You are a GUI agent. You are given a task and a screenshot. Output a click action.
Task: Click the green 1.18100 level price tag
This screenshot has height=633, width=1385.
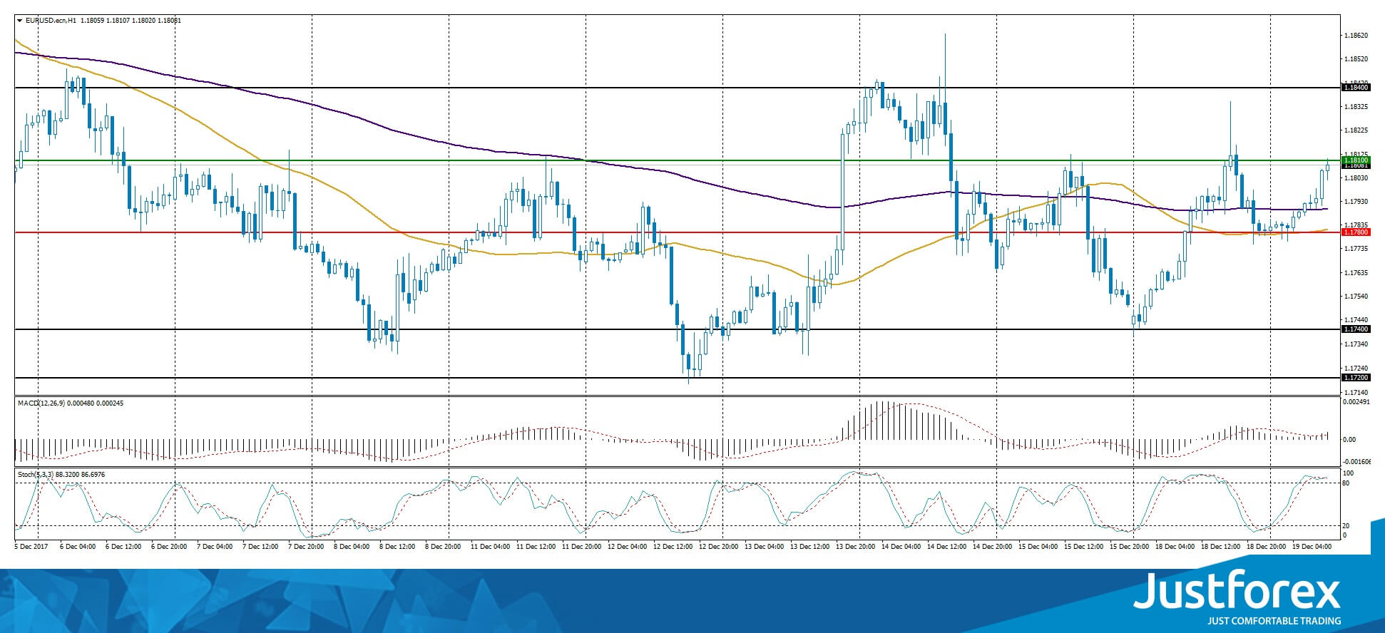(x=1356, y=160)
